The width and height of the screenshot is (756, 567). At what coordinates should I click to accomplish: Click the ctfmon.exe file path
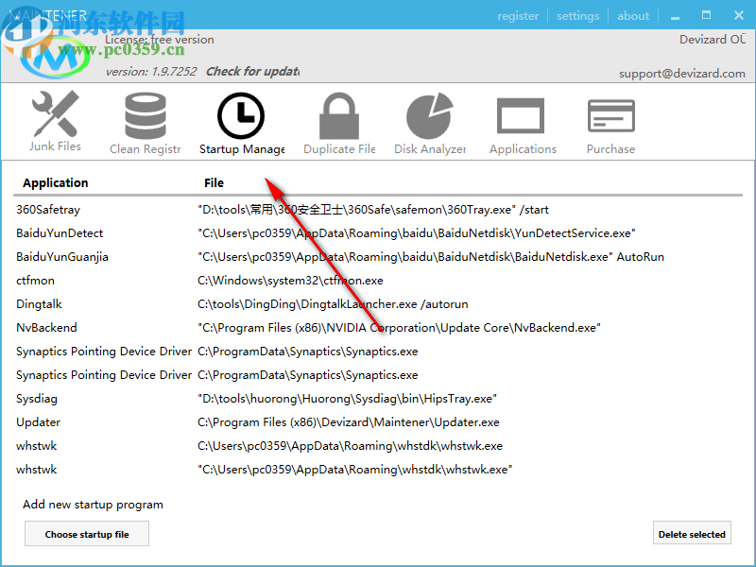coord(290,281)
